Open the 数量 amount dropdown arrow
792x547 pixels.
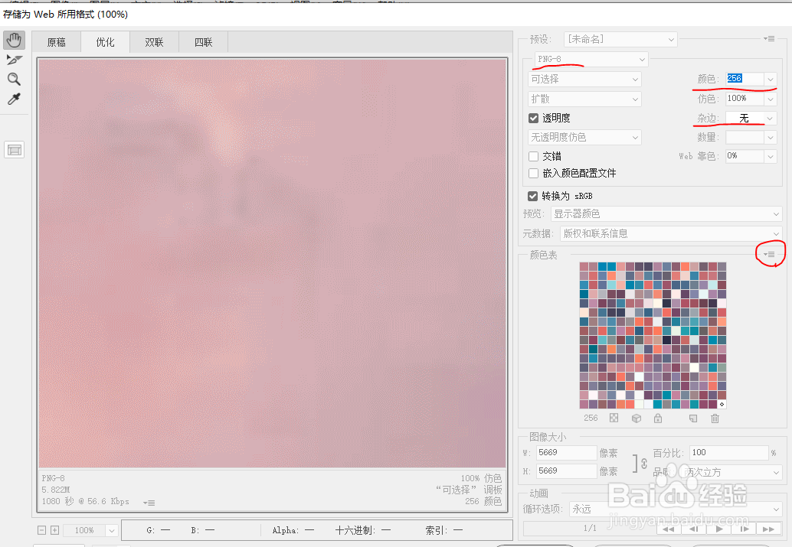[771, 137]
